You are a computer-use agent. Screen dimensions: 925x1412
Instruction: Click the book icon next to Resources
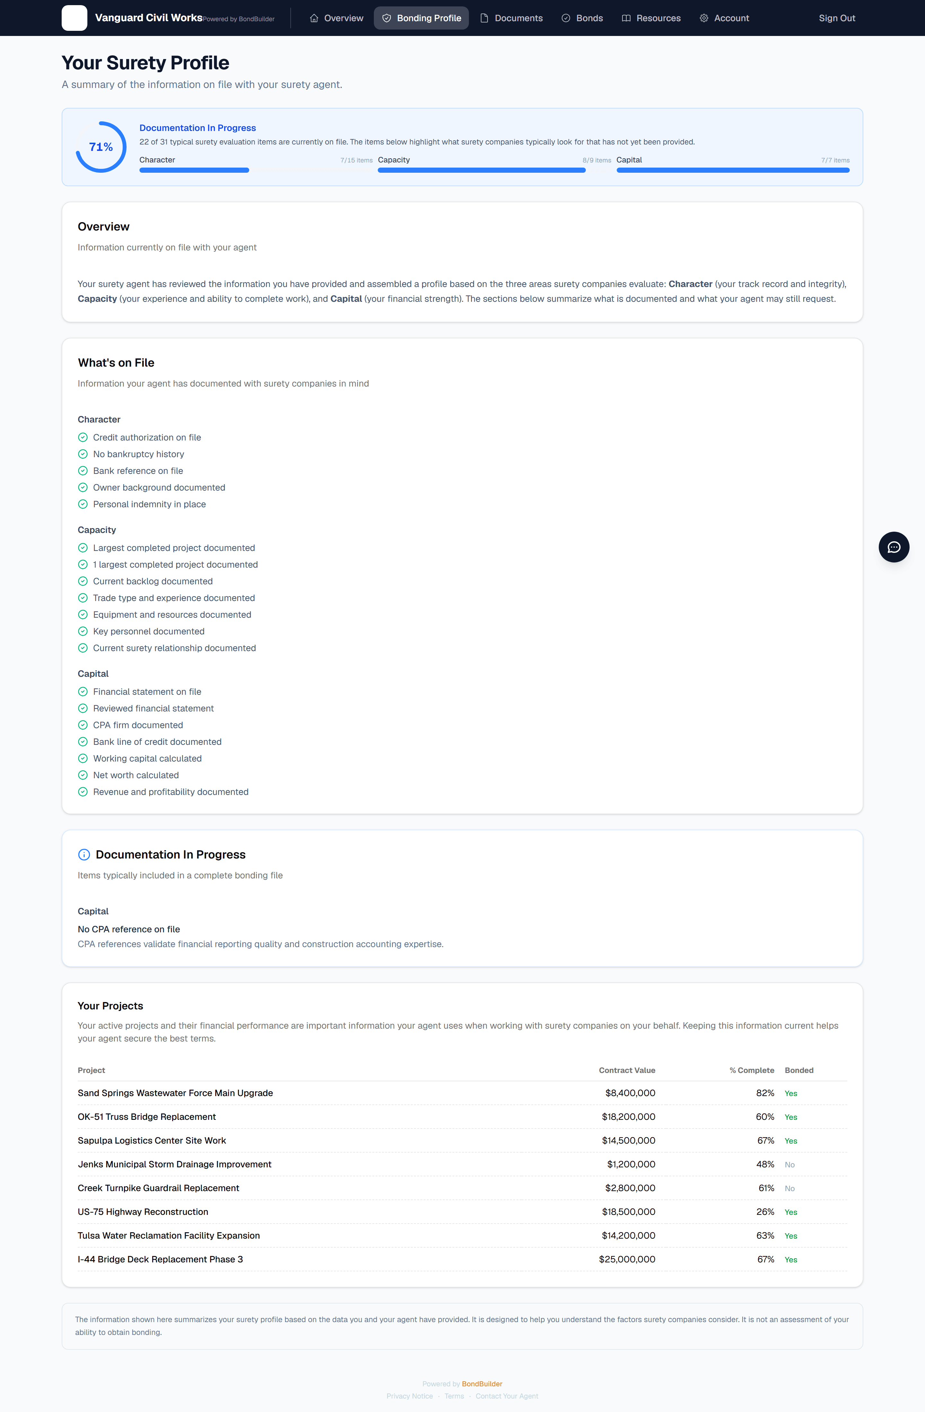626,18
